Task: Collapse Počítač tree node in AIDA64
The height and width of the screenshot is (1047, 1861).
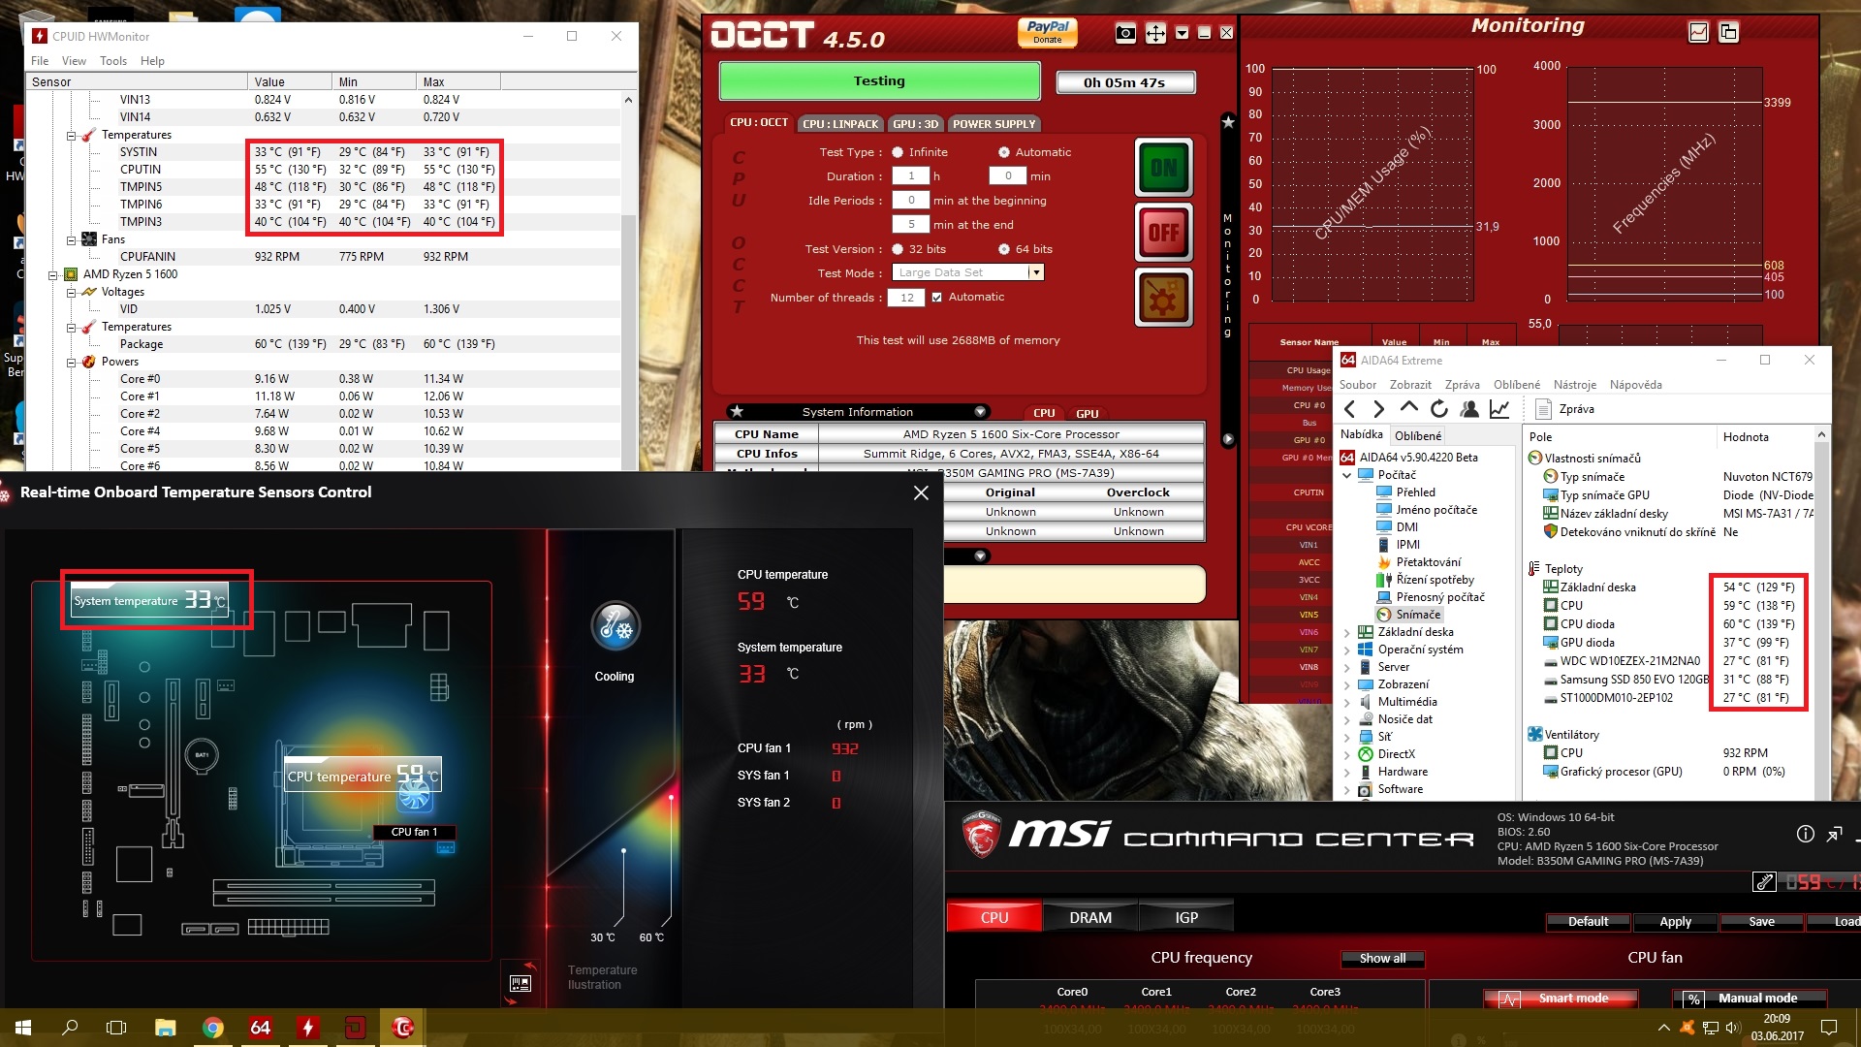Action: coord(1346,475)
